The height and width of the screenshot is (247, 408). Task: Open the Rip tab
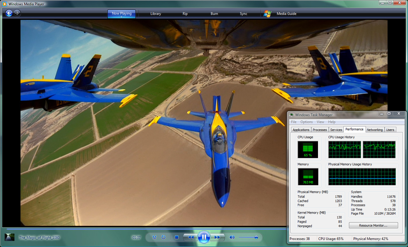(185, 14)
